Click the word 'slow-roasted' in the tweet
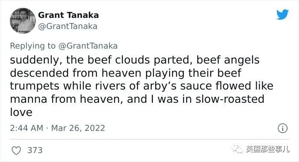This screenshot has height=162, width=299. click(230, 99)
